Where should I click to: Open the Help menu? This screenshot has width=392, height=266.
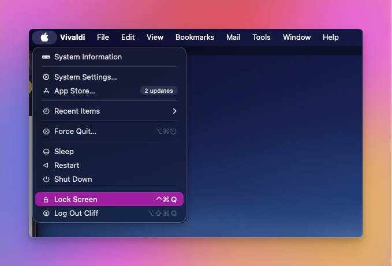pos(331,38)
